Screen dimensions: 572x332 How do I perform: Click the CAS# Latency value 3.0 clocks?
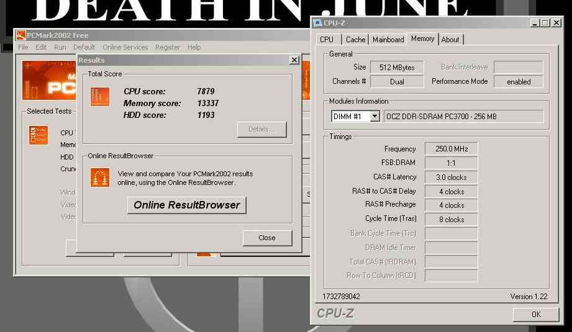coord(452,177)
